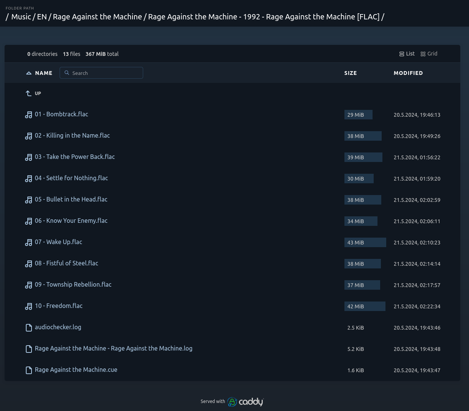The height and width of the screenshot is (411, 469).
Task: Open 01 - Bombtrack.flac
Action: tap(62, 114)
